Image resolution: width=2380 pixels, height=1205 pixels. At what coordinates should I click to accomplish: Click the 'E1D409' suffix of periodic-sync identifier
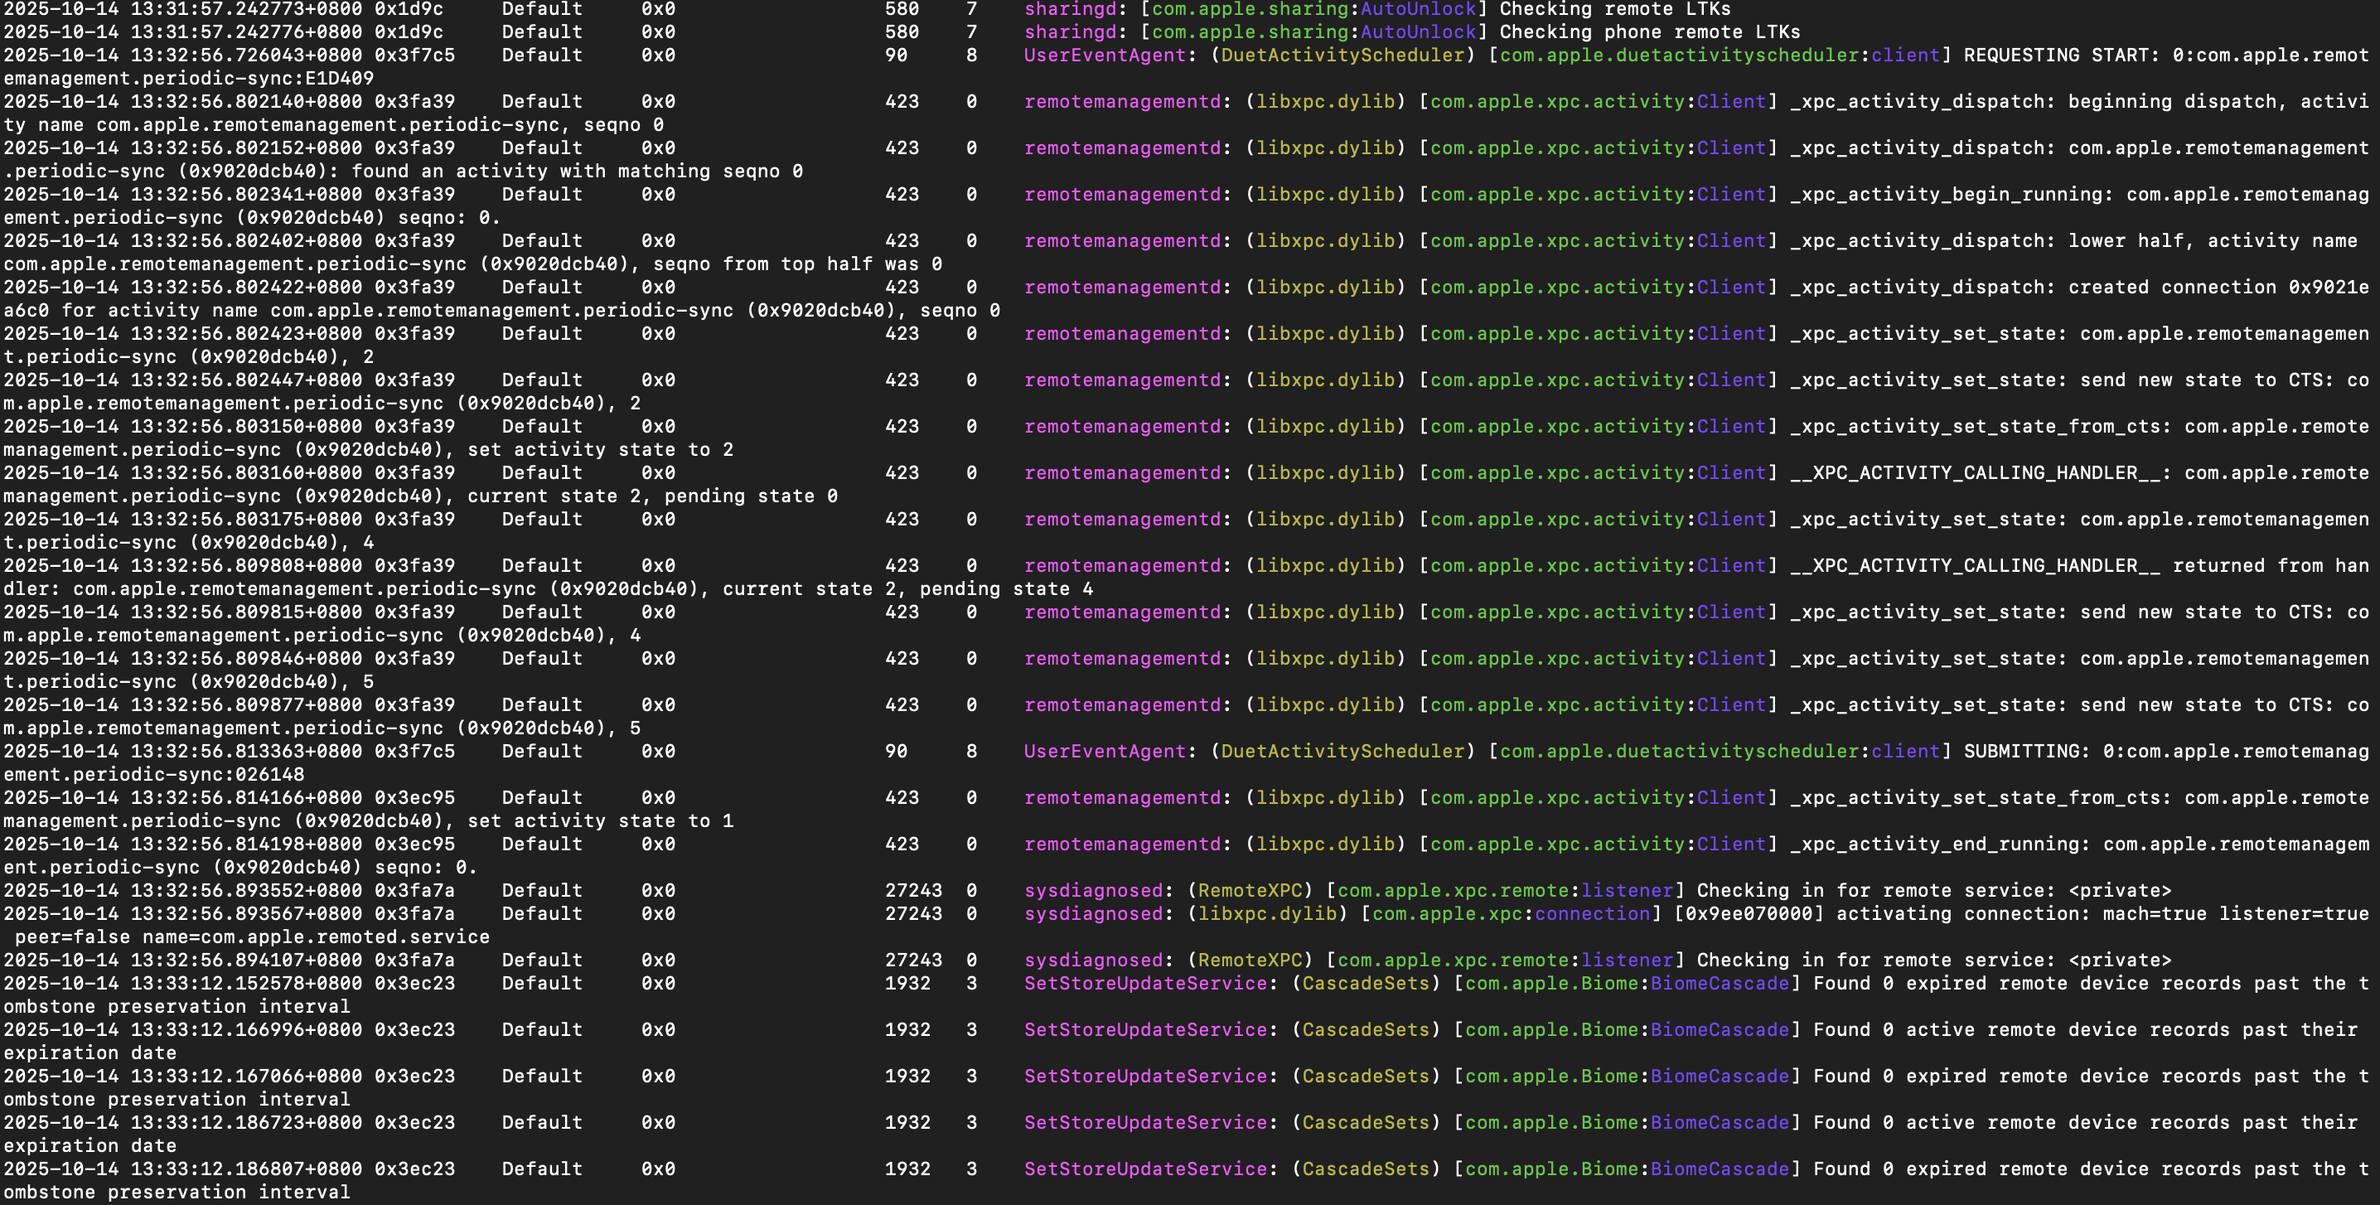click(338, 79)
